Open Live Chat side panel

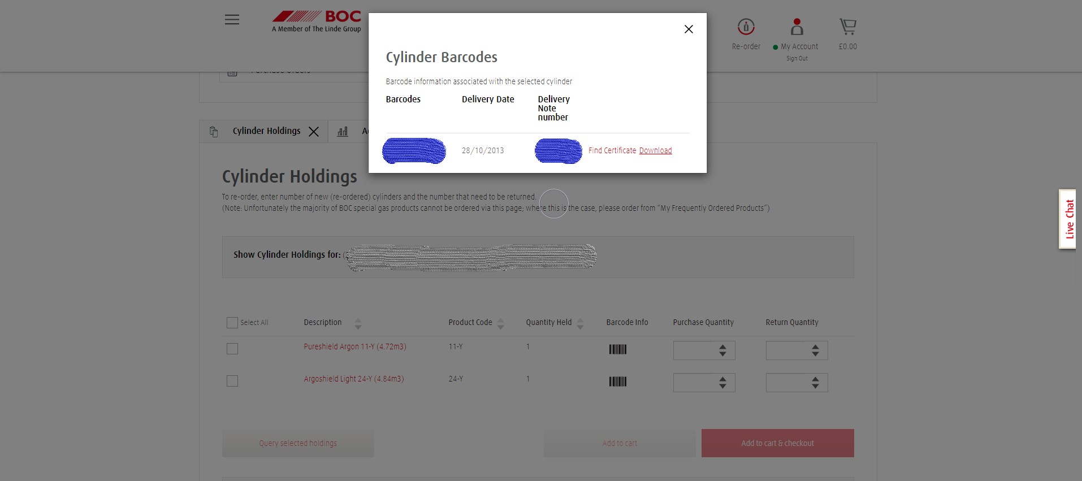pos(1067,219)
